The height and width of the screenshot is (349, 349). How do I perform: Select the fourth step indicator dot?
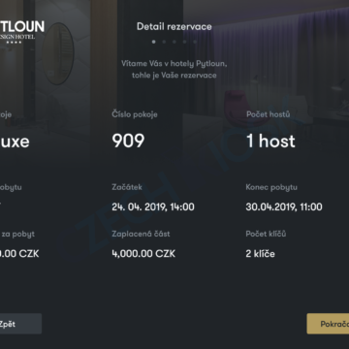pyautogui.click(x=184, y=42)
